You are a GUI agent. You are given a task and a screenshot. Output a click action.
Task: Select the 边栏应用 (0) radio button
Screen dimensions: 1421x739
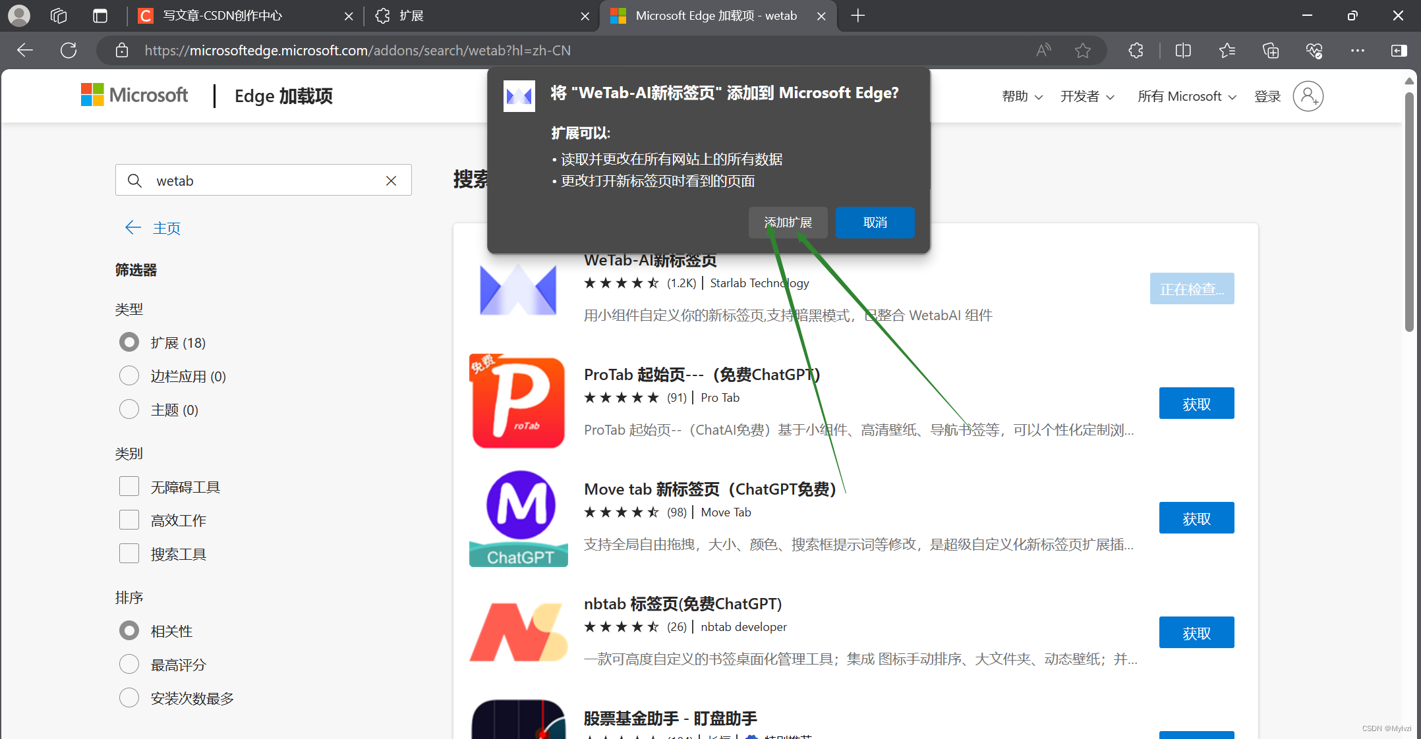pos(129,376)
